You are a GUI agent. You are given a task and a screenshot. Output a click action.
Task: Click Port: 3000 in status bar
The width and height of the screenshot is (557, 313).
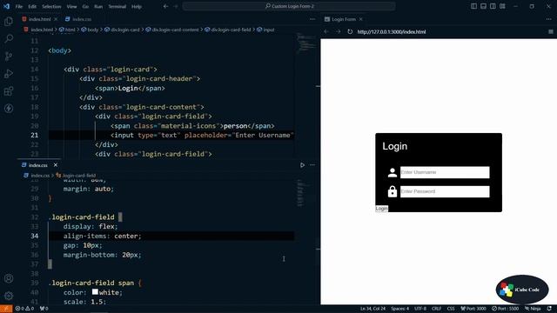click(x=473, y=309)
